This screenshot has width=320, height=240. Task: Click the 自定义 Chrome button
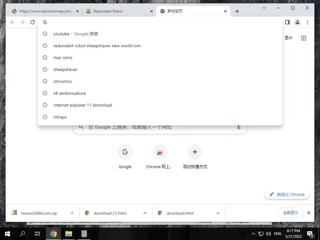point(287,194)
